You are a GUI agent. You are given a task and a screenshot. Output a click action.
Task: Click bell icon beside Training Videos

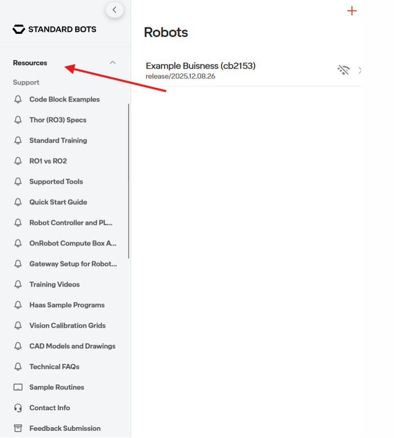[x=18, y=285]
